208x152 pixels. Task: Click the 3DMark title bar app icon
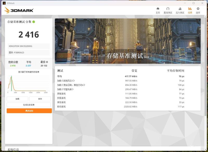click(4, 3)
